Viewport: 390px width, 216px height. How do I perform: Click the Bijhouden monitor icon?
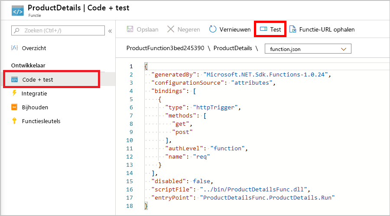[14, 107]
